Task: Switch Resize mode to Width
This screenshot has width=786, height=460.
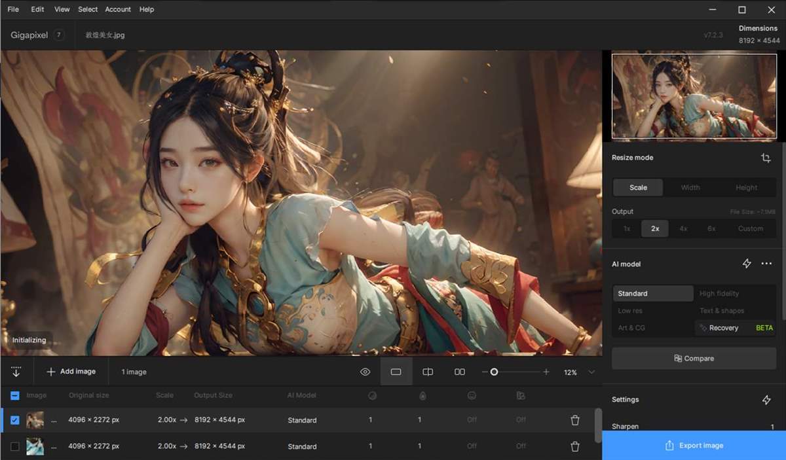Action: [x=690, y=187]
